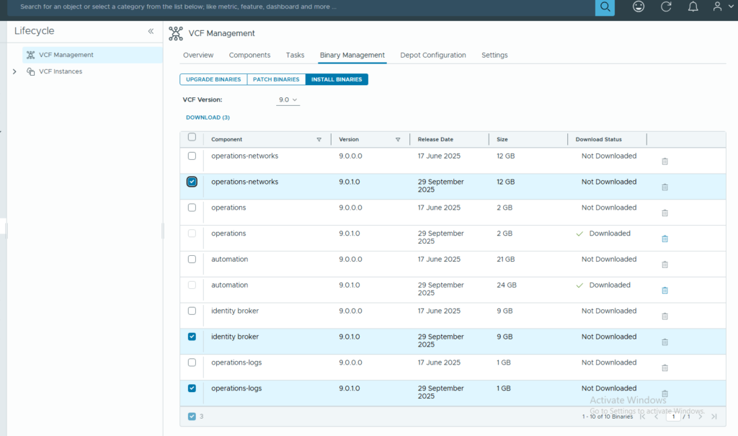Screen dimensions: 738x436
Task: Uncheck operations-networks 9.0.1.0 checkbox
Action: point(192,182)
